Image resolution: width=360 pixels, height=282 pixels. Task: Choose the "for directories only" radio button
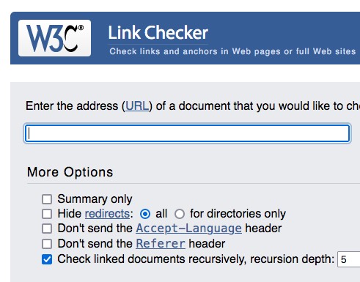[x=180, y=214]
